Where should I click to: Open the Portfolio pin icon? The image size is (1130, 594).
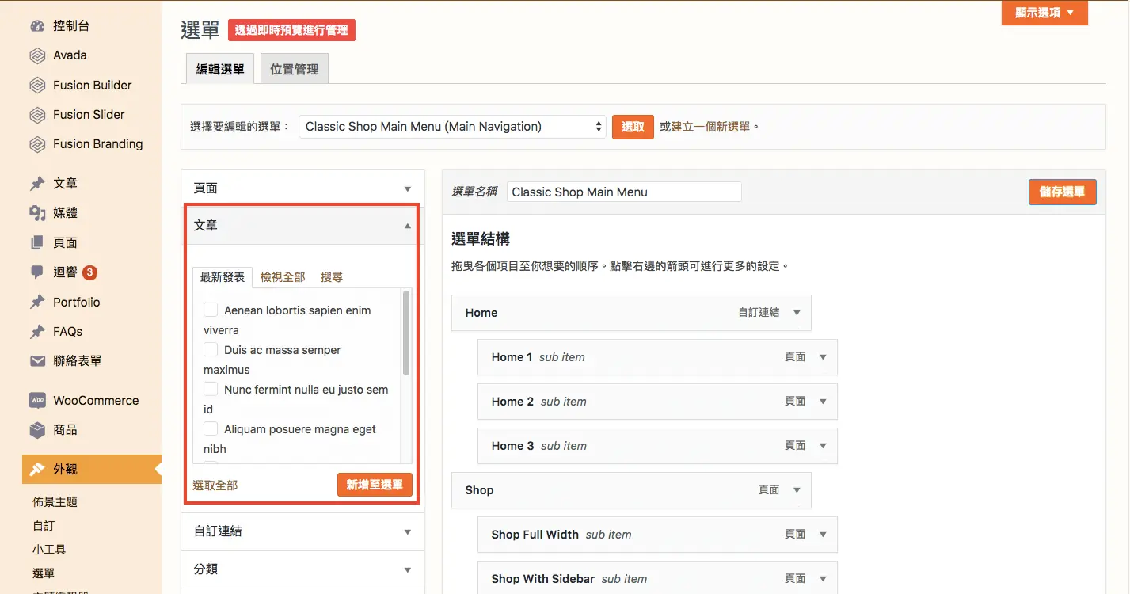point(37,303)
